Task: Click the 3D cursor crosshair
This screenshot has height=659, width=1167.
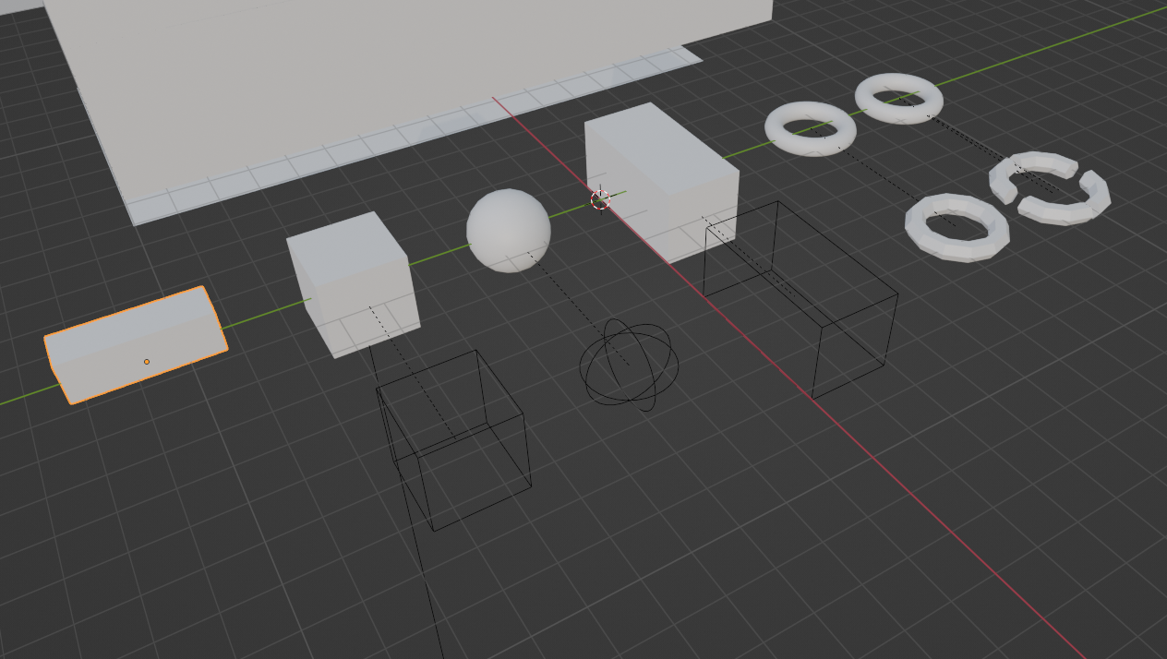Action: click(601, 198)
